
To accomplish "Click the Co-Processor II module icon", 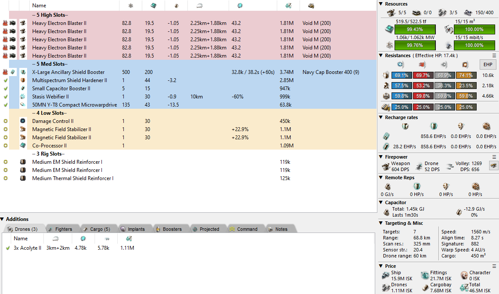I will pos(23,146).
